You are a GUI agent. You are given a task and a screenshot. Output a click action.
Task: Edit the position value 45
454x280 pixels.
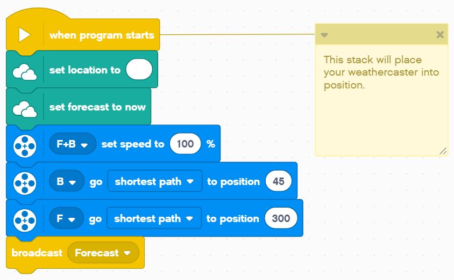[x=278, y=182]
